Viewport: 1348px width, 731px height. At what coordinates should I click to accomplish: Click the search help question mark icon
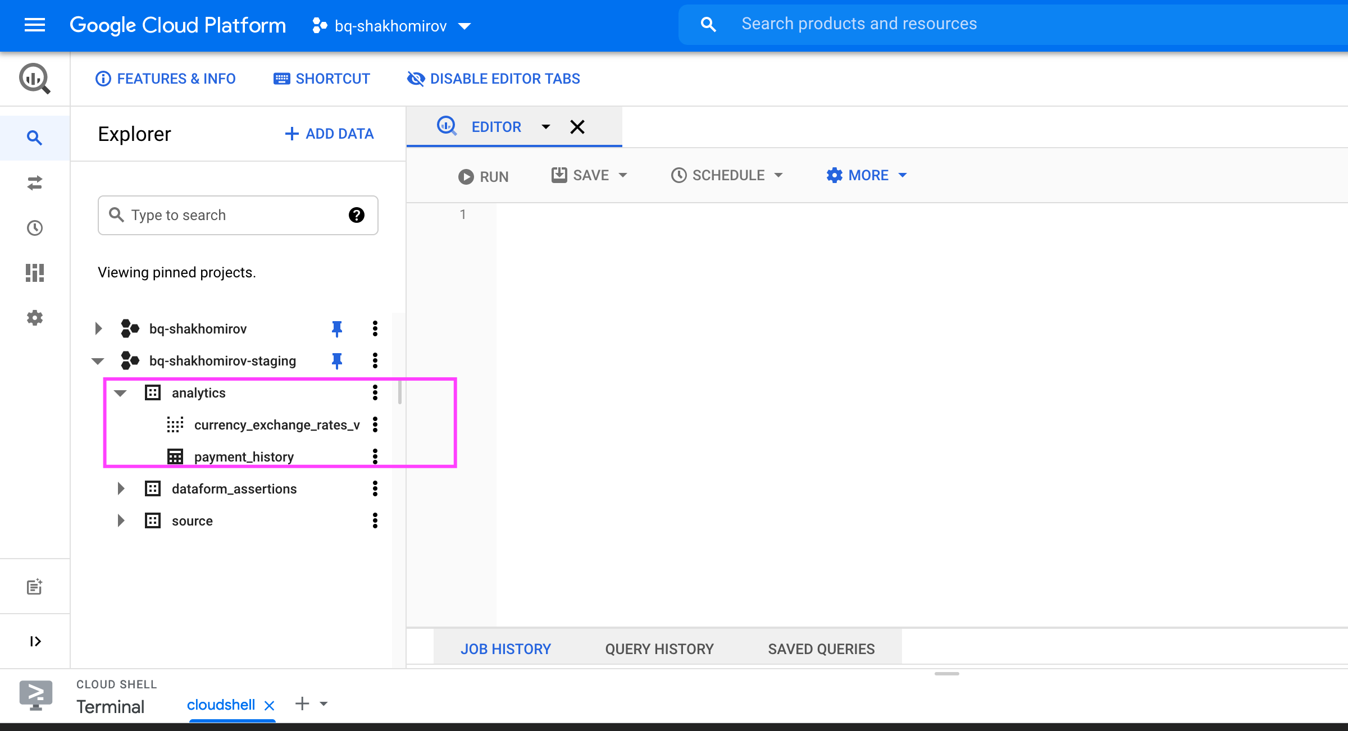tap(356, 215)
